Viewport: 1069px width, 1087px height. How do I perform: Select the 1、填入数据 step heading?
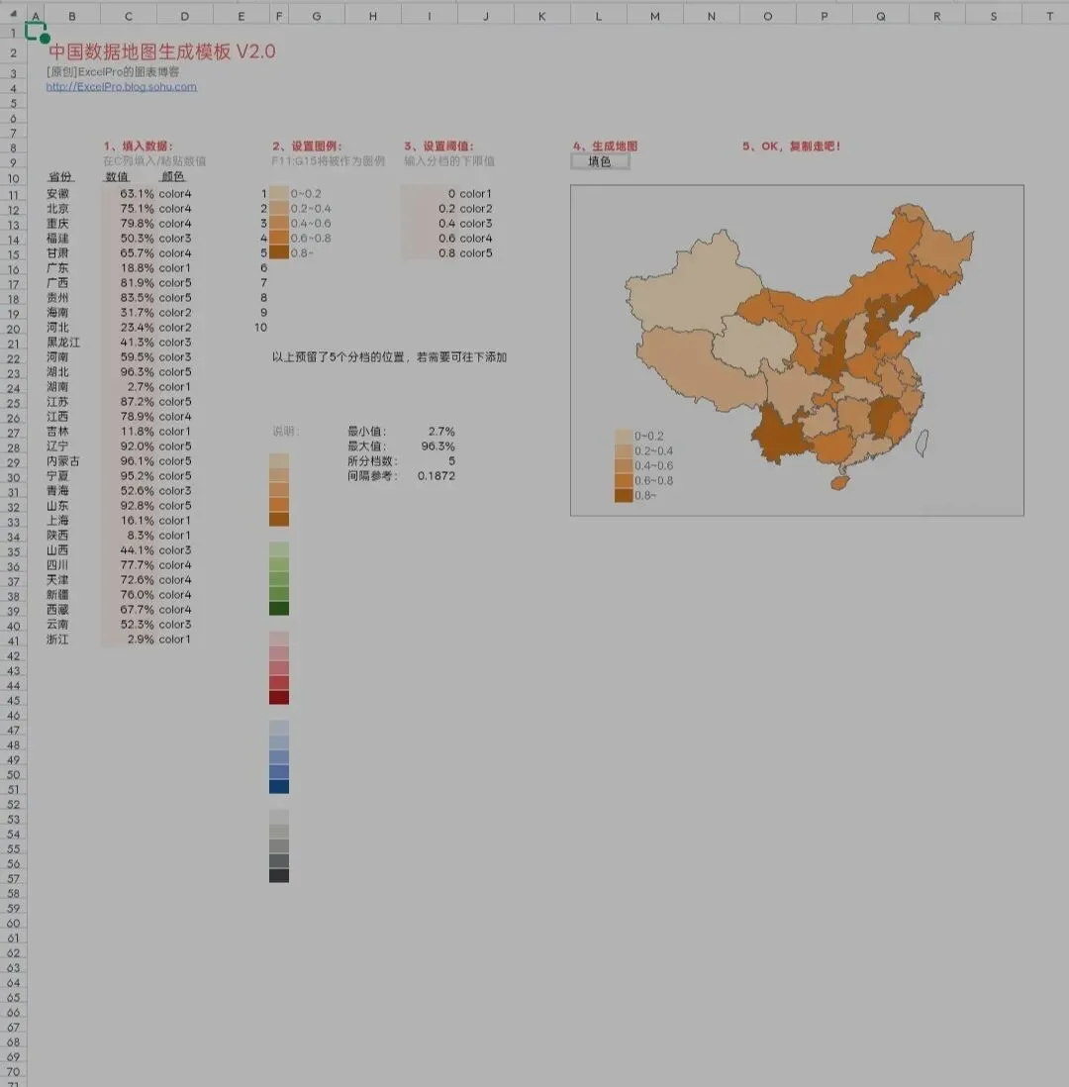(138, 146)
